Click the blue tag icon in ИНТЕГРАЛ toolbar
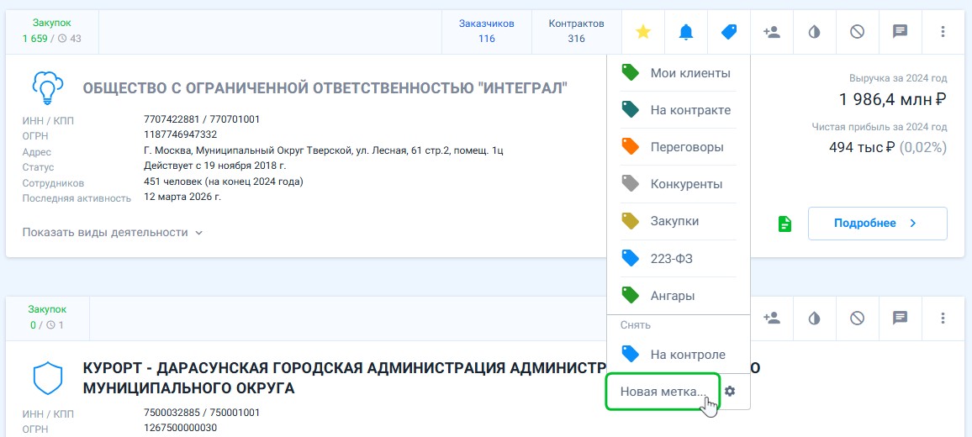The height and width of the screenshot is (437, 972). [x=729, y=32]
